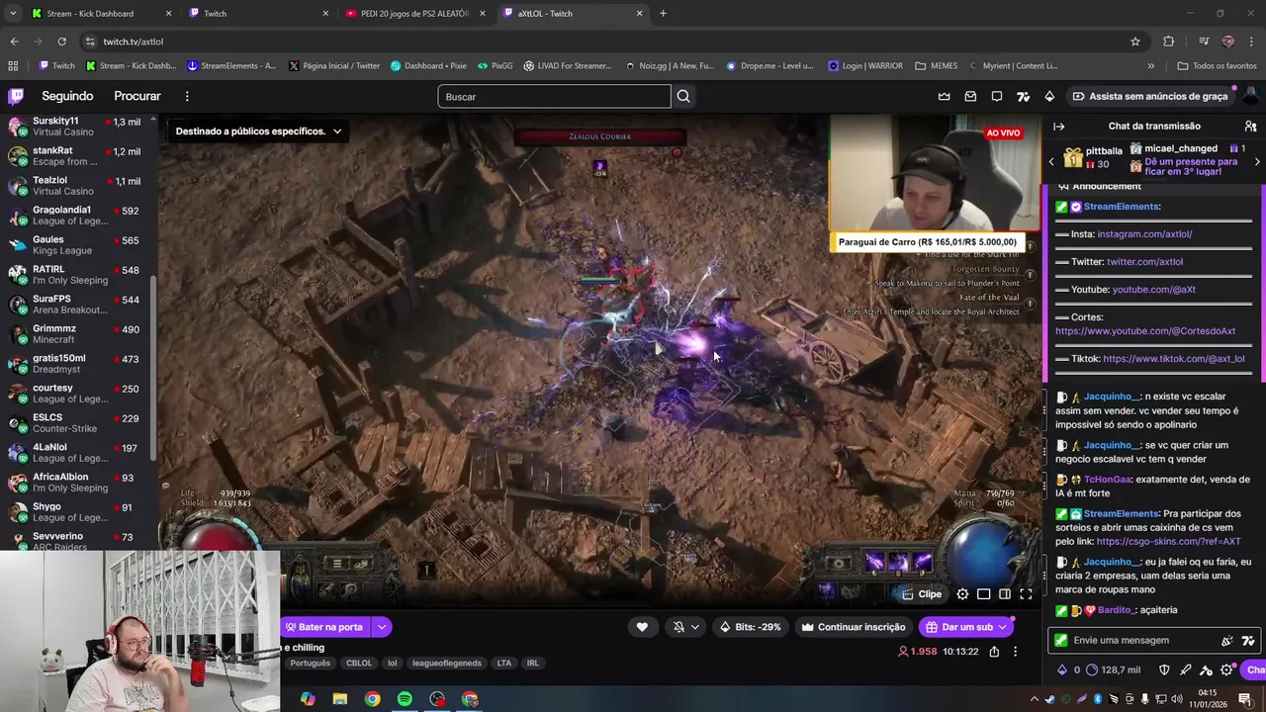The image size is (1266, 712).
Task: Click the Twitch logo home icon
Action: pyautogui.click(x=16, y=96)
